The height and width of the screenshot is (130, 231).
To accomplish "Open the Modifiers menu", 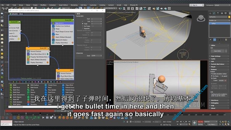I will [x=43, y=5].
